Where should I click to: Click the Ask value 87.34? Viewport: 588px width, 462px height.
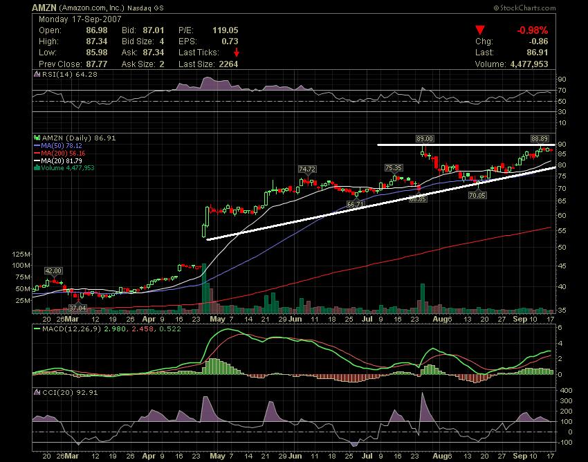(154, 52)
